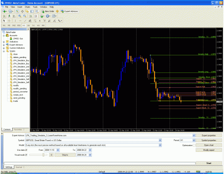Toggle the Strategy Tester magnifier icon
Image resolution: width=224 pixels, height=174 pixels.
click(x=37, y=11)
